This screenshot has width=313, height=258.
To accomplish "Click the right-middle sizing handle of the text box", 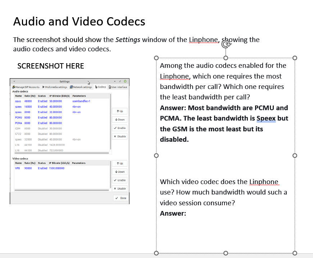I will pyautogui.click(x=295, y=155).
